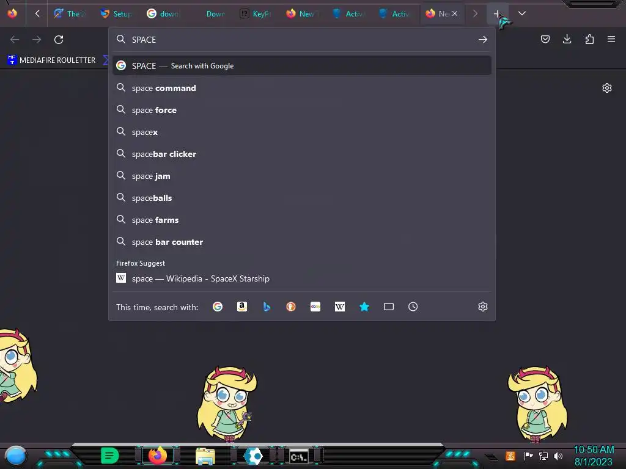Search this time with Amazon

click(x=242, y=307)
